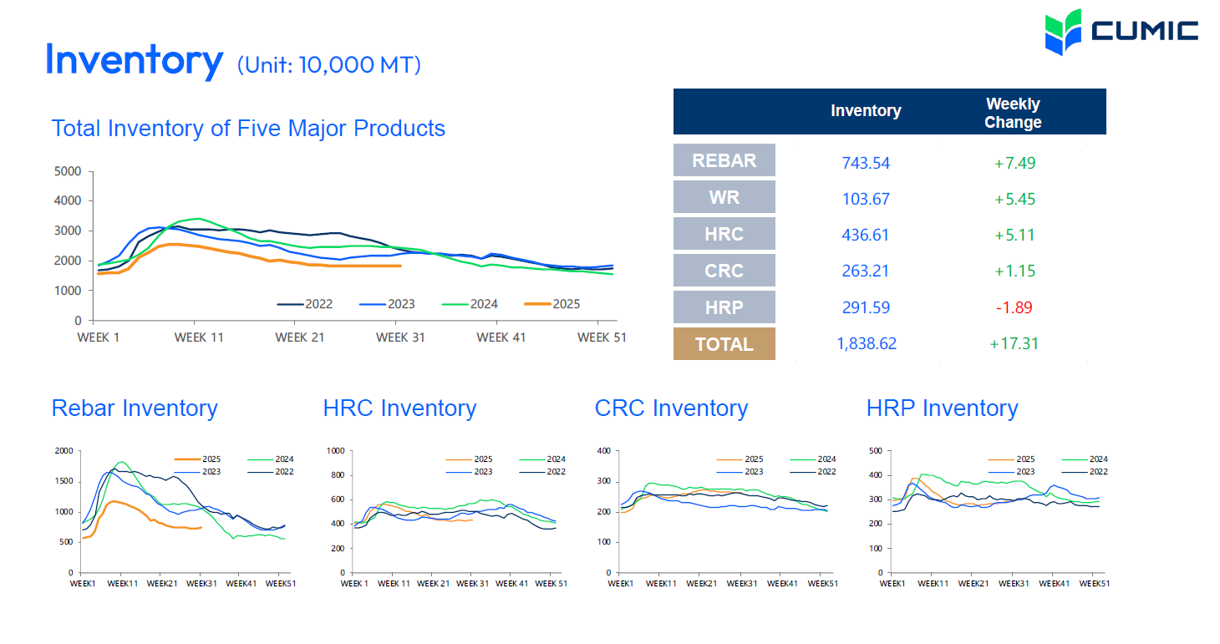
Task: Click the total inventory value 1,838.62
Action: (x=866, y=343)
